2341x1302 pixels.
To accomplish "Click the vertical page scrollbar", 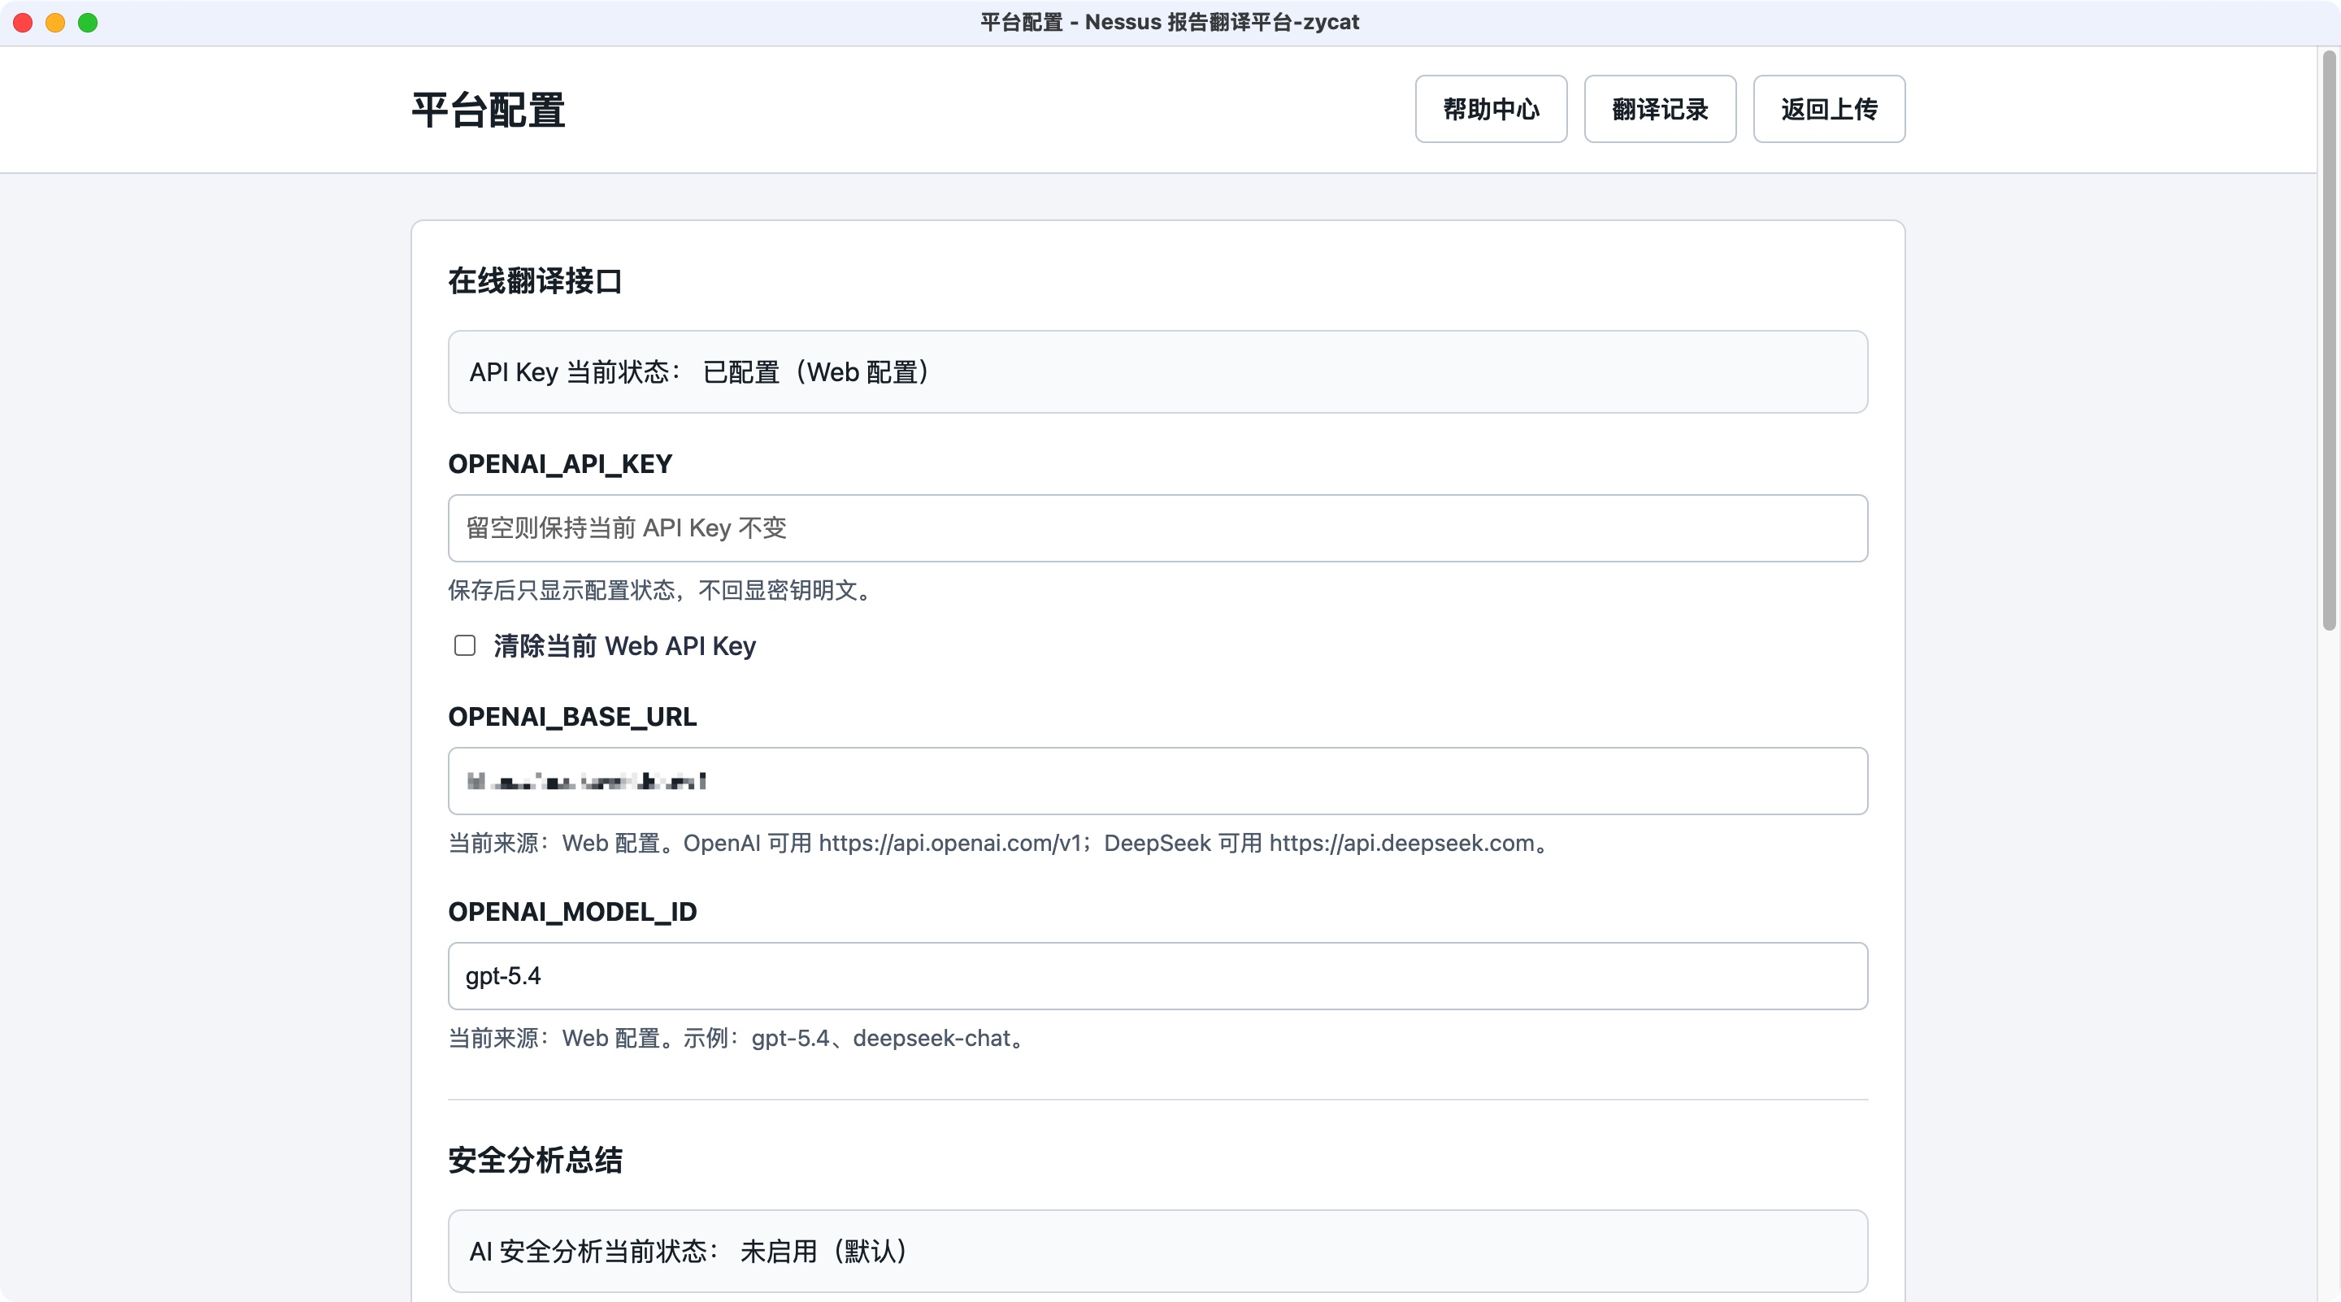I will tap(2328, 341).
